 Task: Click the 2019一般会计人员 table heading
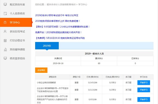click(94, 54)
